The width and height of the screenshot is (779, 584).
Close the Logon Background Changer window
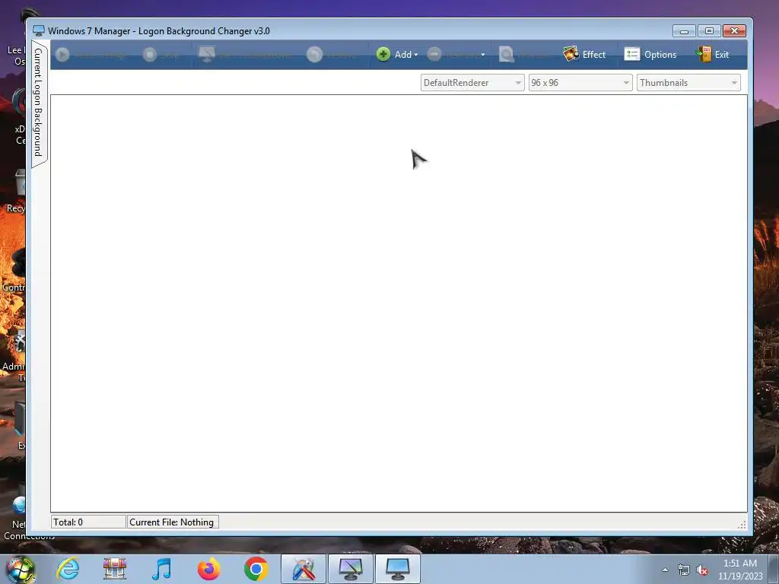[x=734, y=30]
